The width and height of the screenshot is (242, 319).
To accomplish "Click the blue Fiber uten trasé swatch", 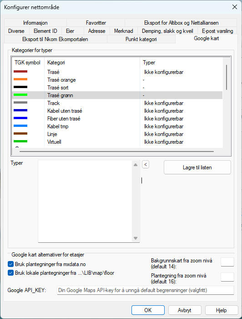I will (x=20, y=118).
